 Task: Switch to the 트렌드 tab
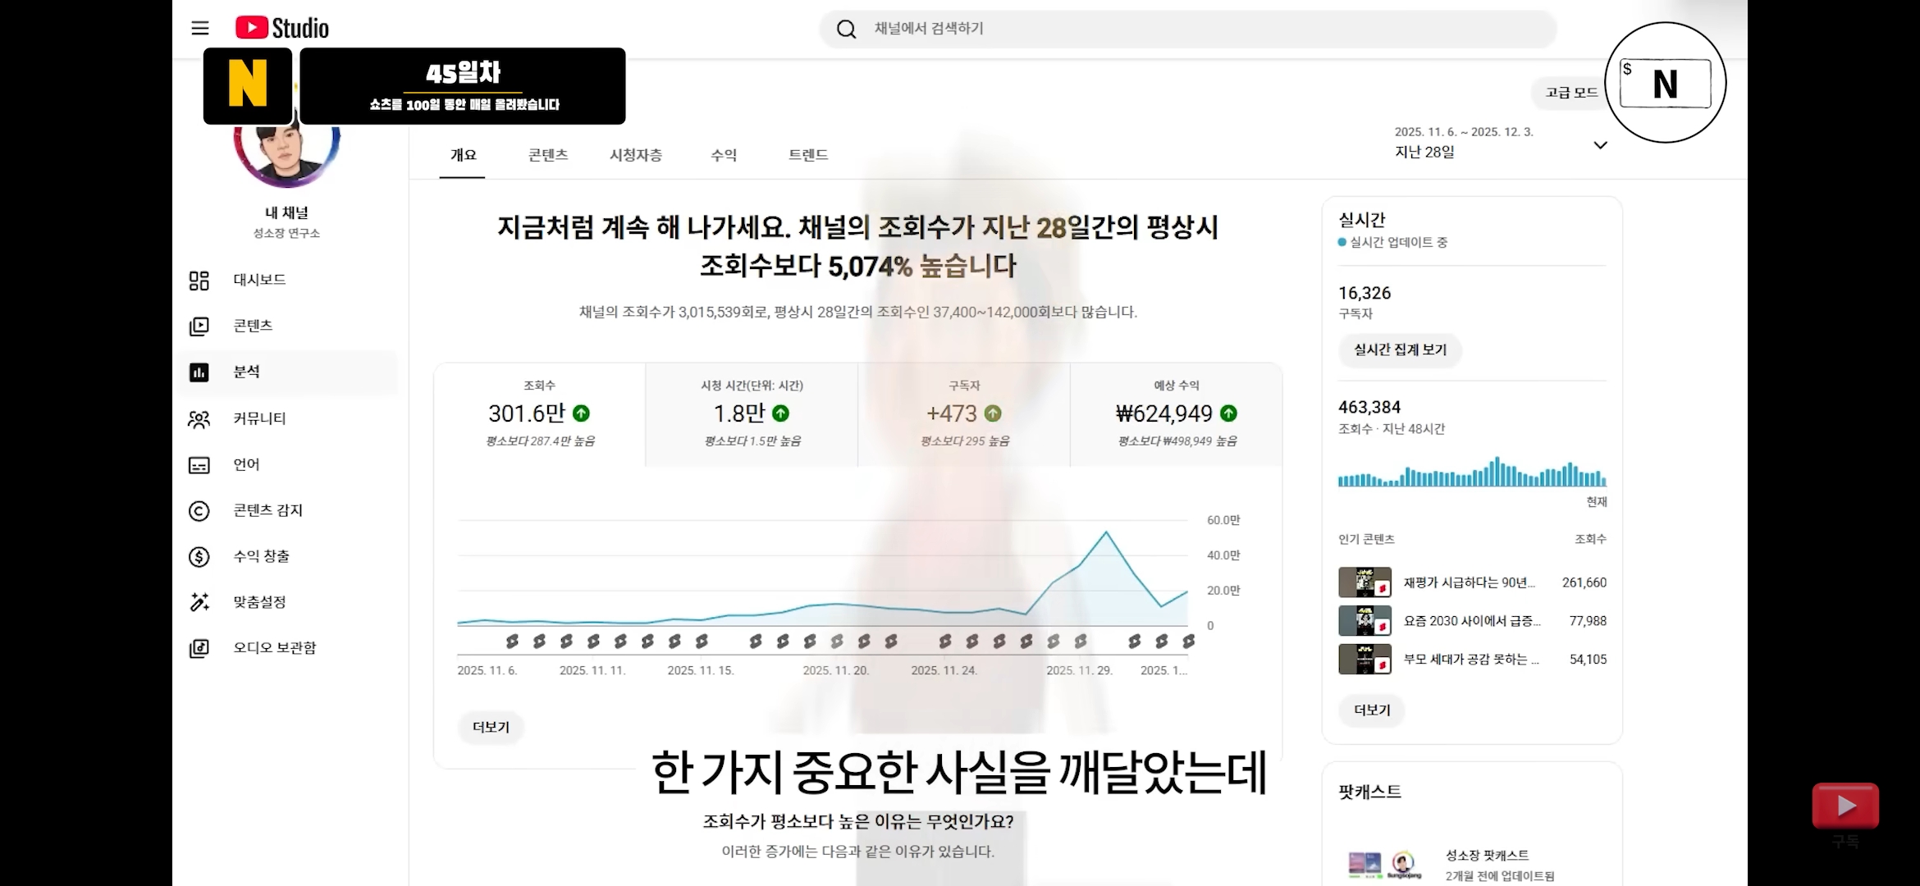808,155
